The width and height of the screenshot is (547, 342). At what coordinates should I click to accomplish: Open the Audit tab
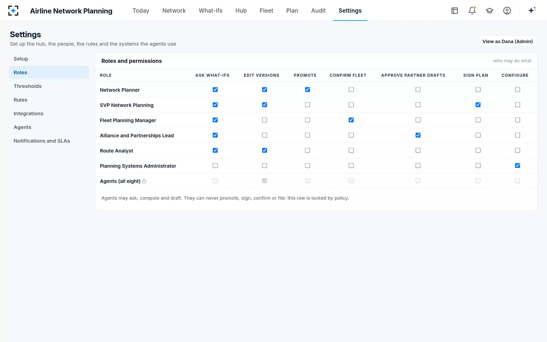click(x=318, y=11)
